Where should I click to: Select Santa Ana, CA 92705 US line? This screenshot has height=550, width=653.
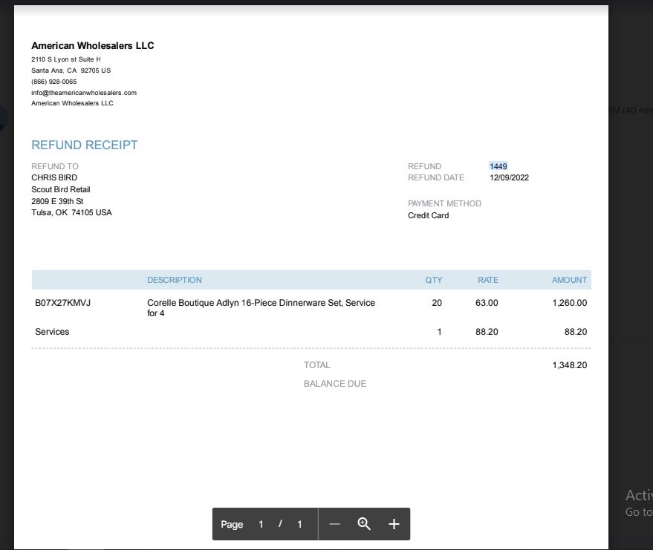point(71,71)
